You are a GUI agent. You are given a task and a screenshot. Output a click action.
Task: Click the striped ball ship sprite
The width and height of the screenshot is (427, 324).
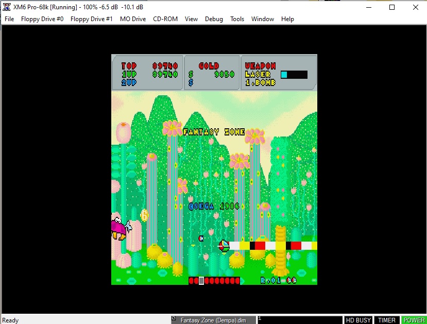[x=224, y=246]
